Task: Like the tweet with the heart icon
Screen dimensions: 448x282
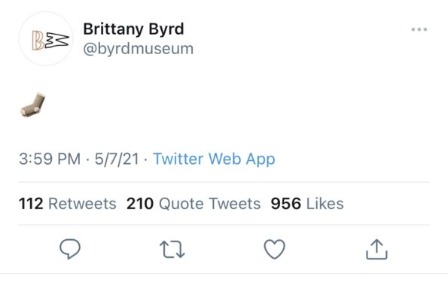Action: 274,249
